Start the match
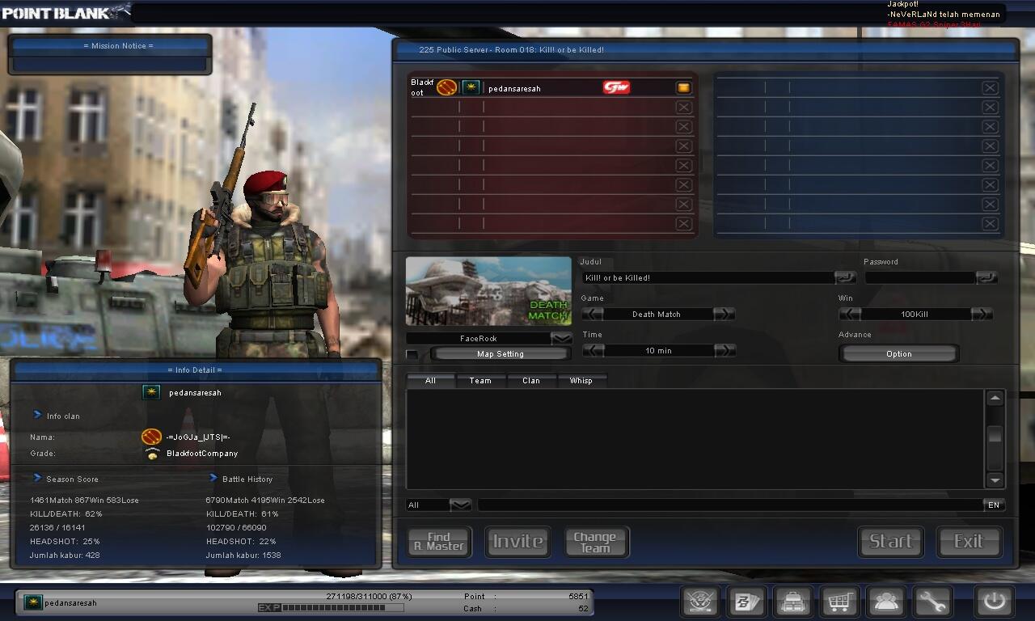The image size is (1035, 621). pos(890,541)
